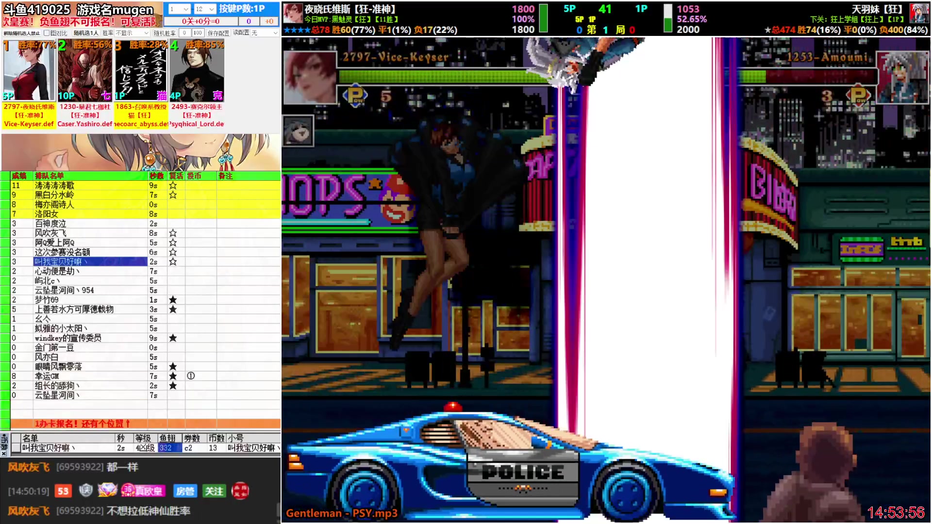
Task: Click the 保存配置 button
Action: coord(218,33)
